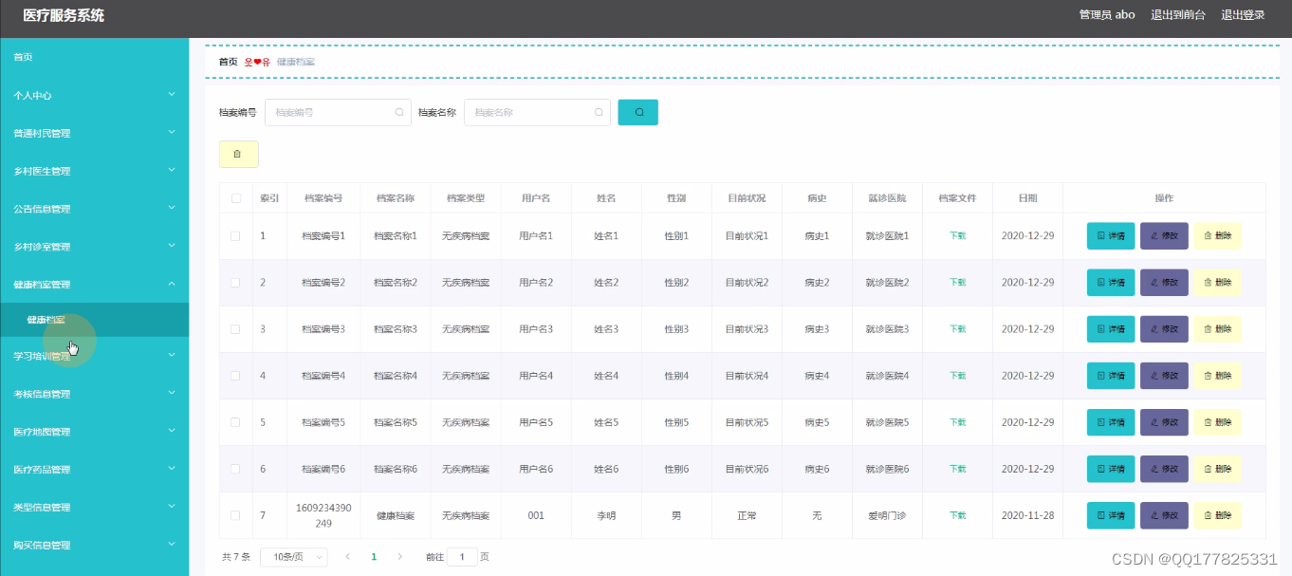The width and height of the screenshot is (1292, 576).
Task: Go to the previous page arrow in pagination
Action: tap(347, 557)
